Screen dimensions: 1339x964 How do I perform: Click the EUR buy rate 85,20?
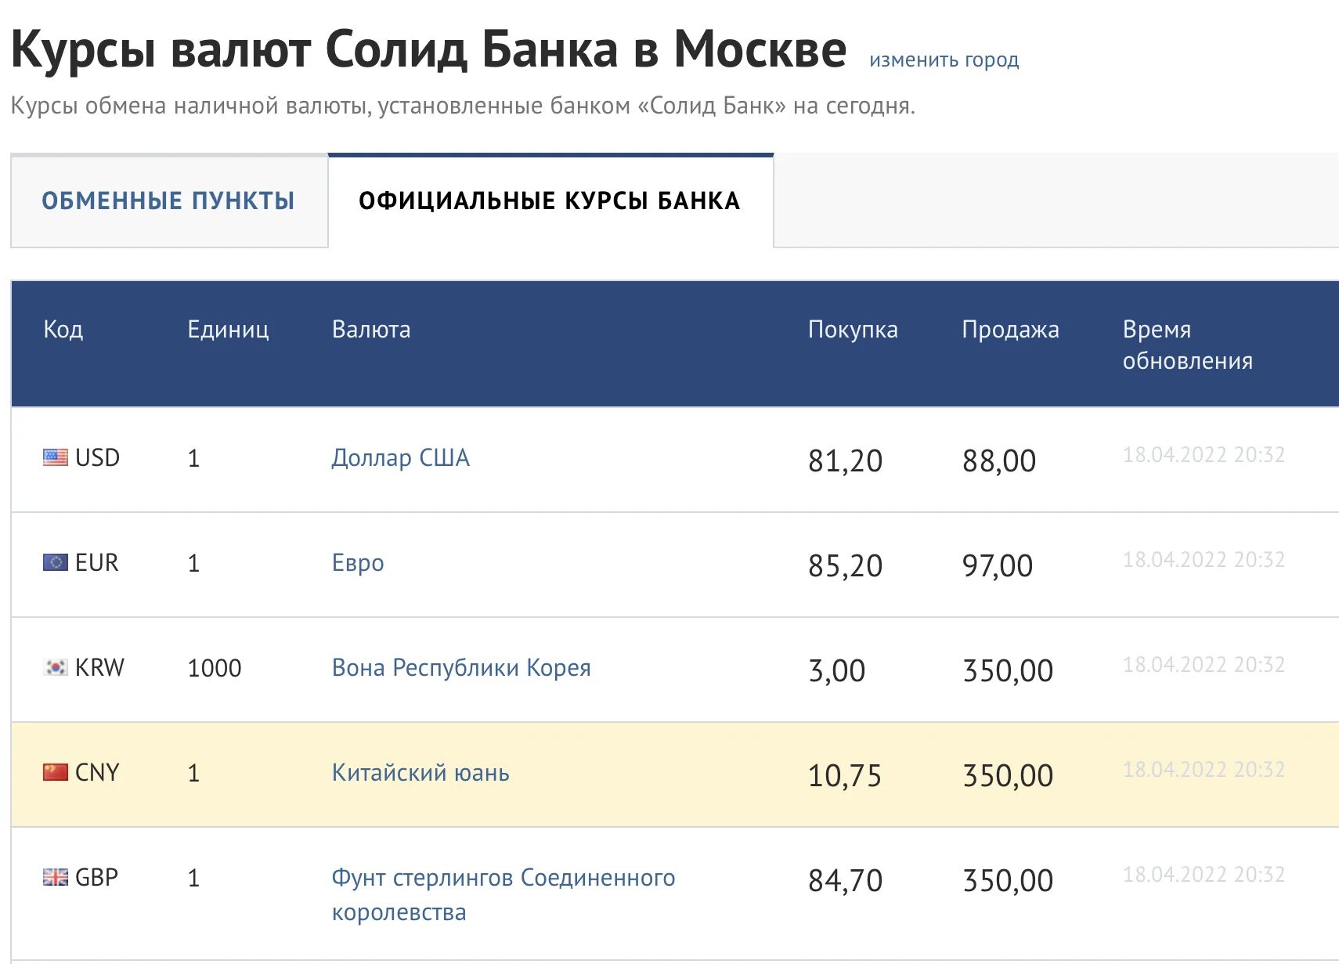click(x=846, y=565)
